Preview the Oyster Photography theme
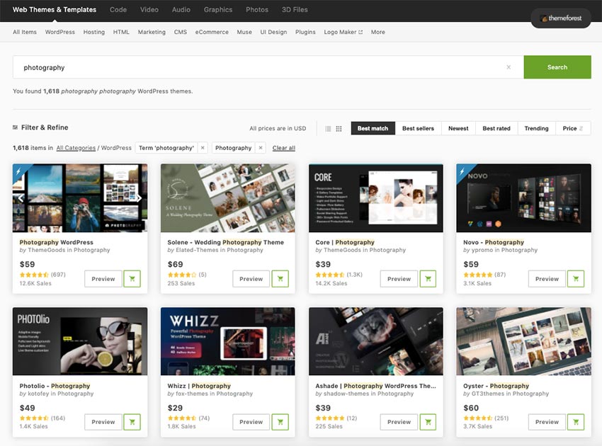The image size is (602, 446). coord(547,422)
